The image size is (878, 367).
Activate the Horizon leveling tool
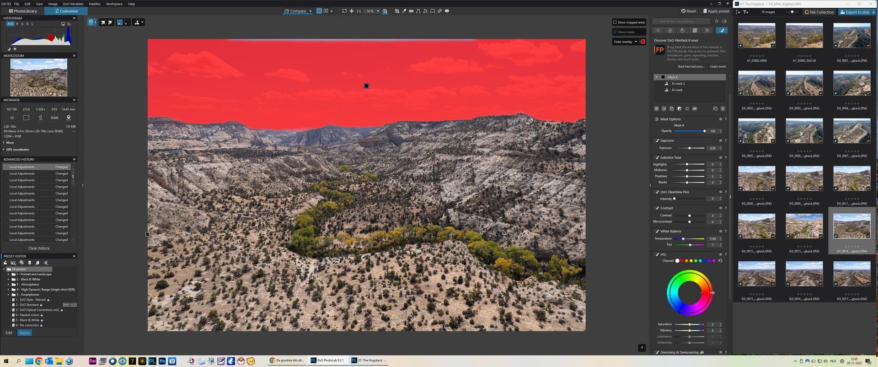click(x=411, y=11)
